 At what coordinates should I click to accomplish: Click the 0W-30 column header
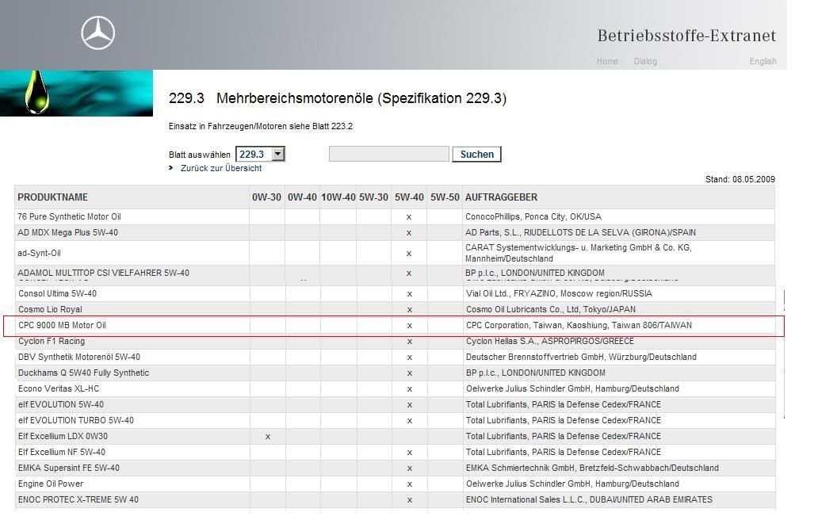click(267, 197)
